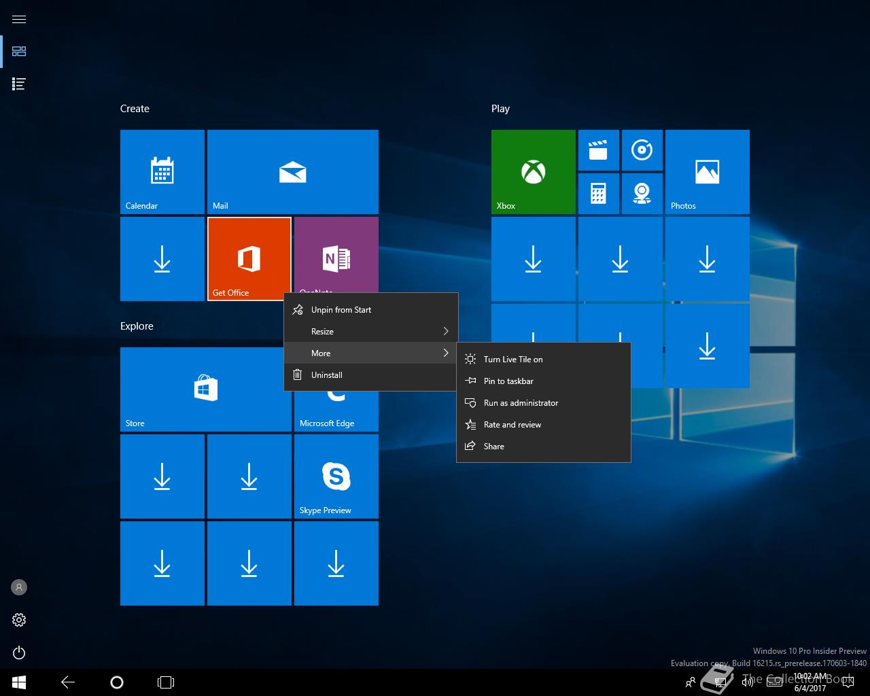
Task: Open the clock showing 10:02 AM
Action: (x=810, y=682)
